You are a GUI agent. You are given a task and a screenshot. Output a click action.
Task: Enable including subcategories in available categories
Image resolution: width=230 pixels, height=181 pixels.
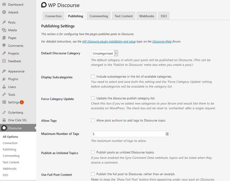pos(93,77)
